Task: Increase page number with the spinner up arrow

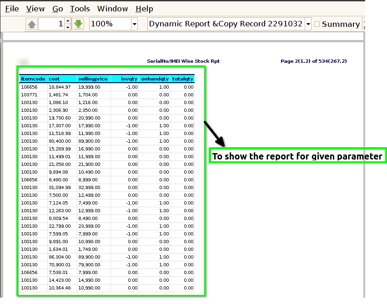Action: click(68, 21)
